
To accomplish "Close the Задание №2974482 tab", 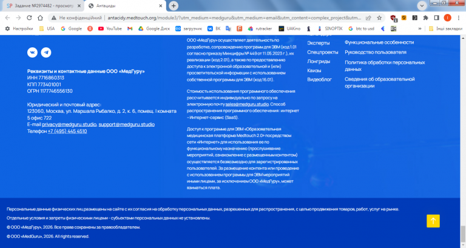I will pyautogui.click(x=79, y=5).
